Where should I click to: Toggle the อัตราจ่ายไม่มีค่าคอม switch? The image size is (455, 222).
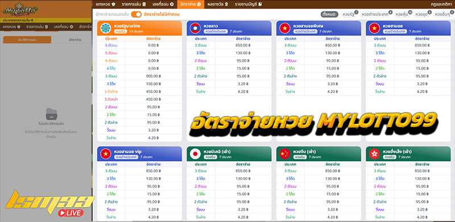136,14
